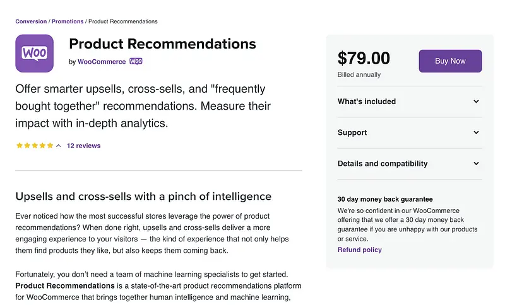Click the Product Recommendations breadcrumb item
The width and height of the screenshot is (505, 305).
[123, 21]
